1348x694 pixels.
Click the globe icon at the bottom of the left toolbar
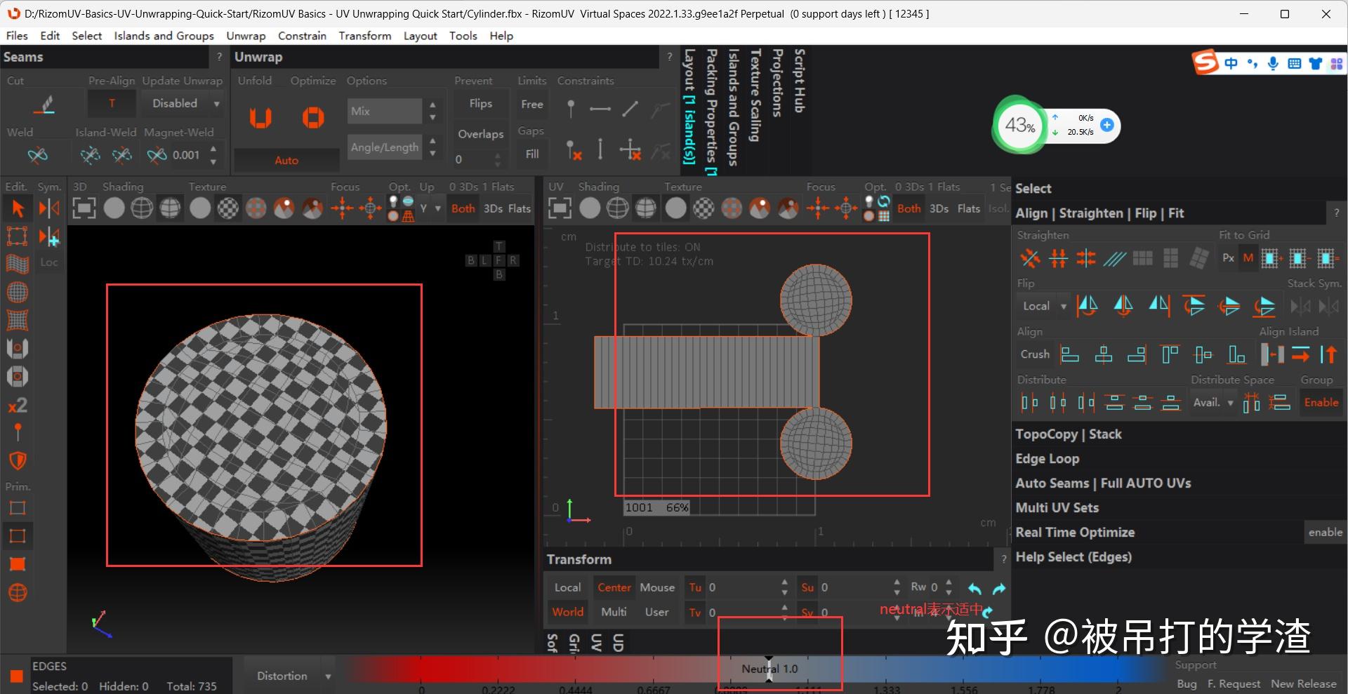18,593
